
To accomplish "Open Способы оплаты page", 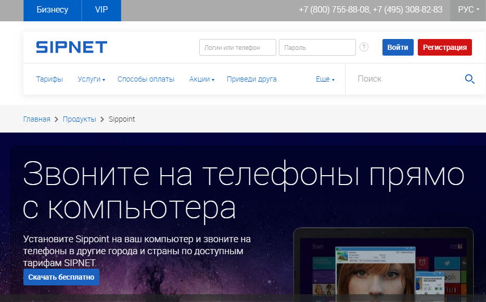I will [x=146, y=80].
